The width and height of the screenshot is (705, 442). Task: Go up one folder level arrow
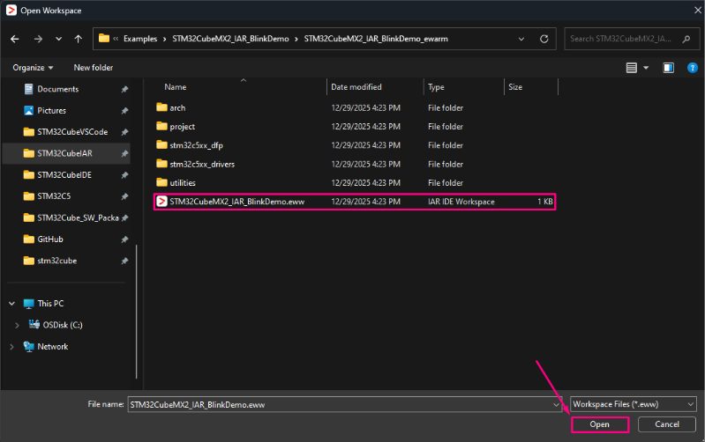pos(79,39)
